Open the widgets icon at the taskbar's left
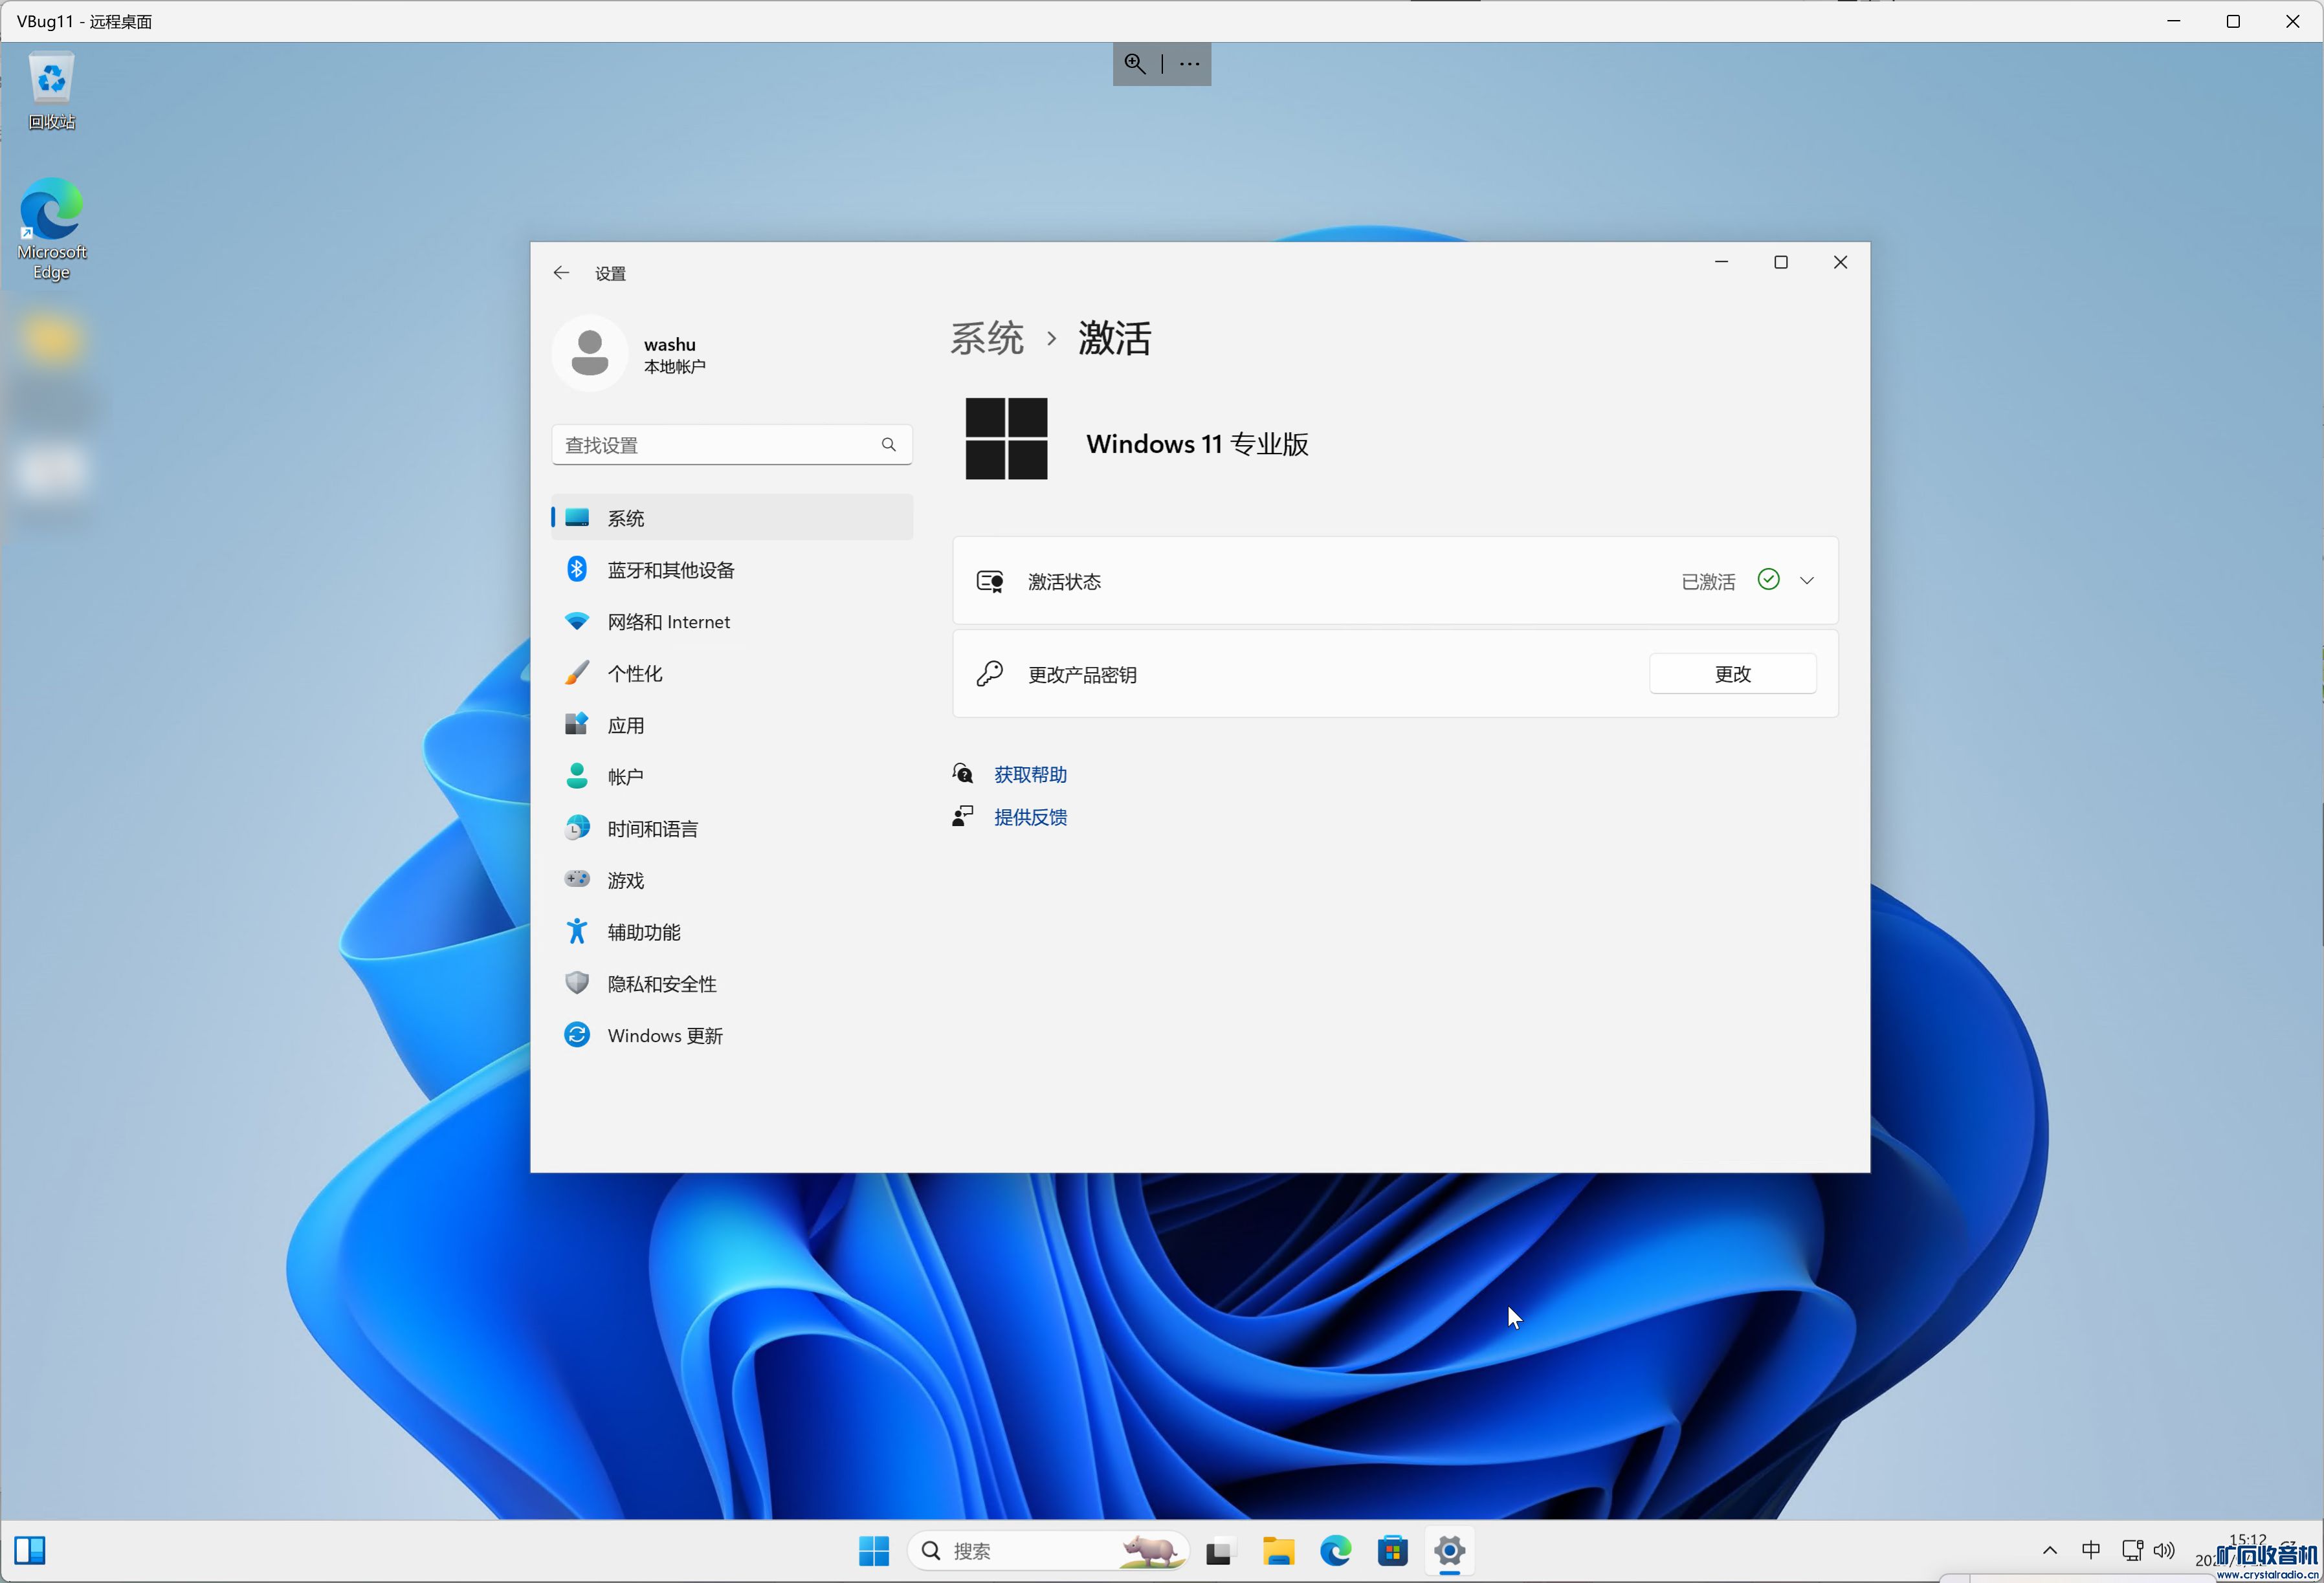The image size is (2324, 1583). pyautogui.click(x=30, y=1550)
